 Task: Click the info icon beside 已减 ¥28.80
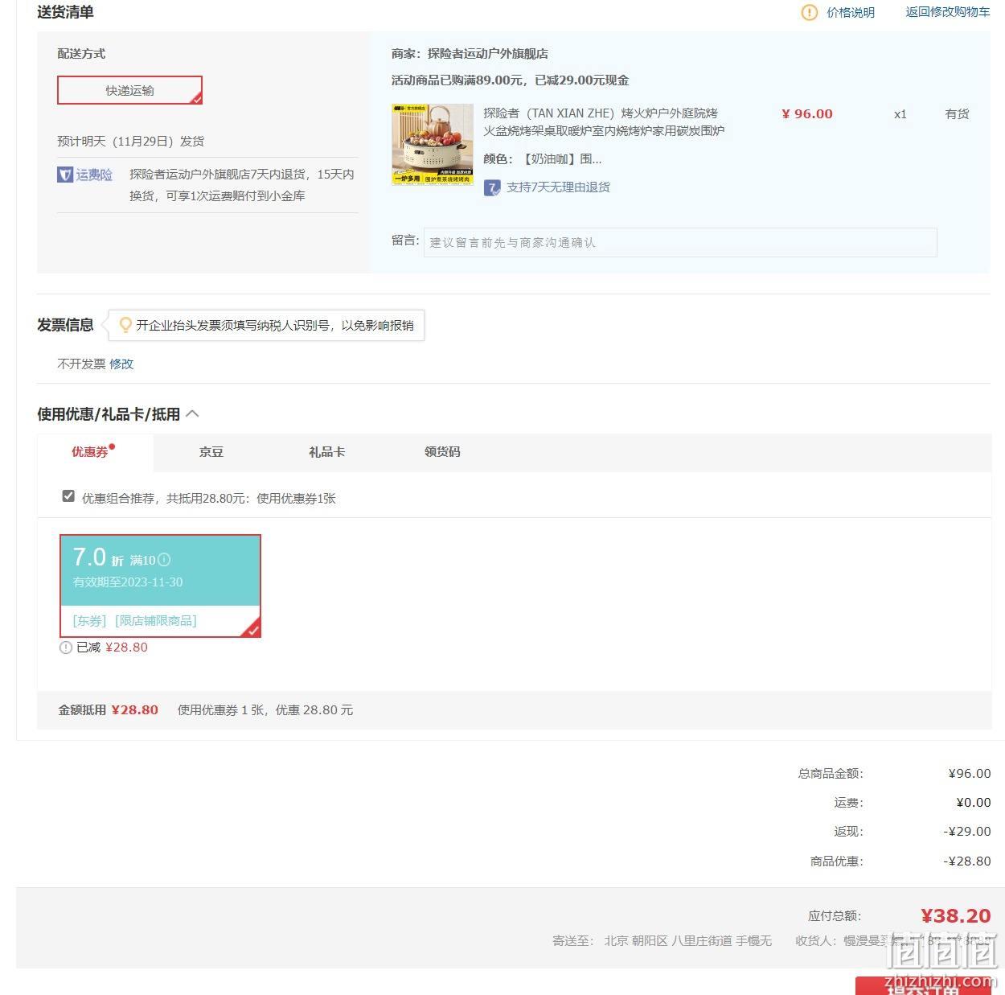pos(66,648)
